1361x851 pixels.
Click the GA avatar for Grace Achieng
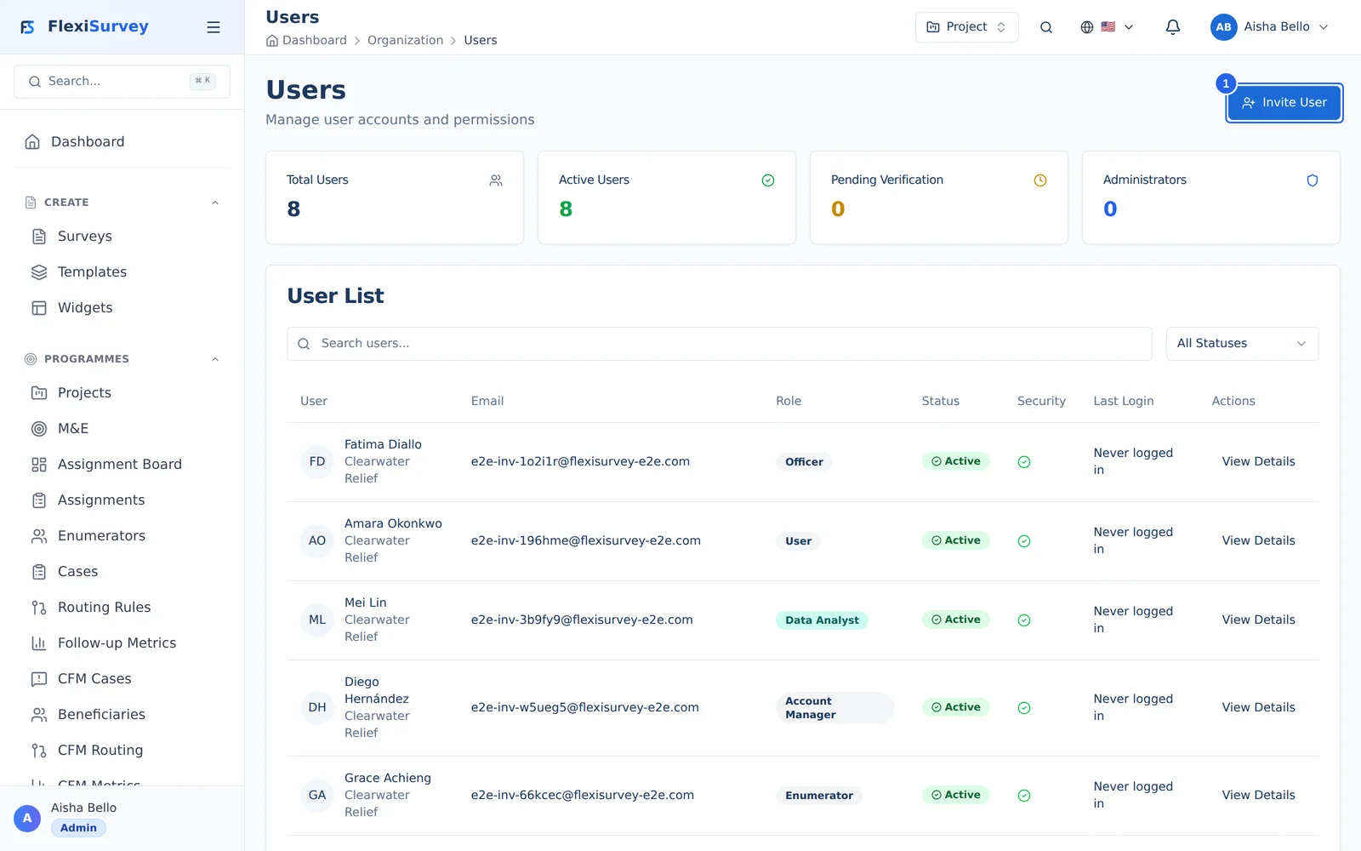click(317, 796)
